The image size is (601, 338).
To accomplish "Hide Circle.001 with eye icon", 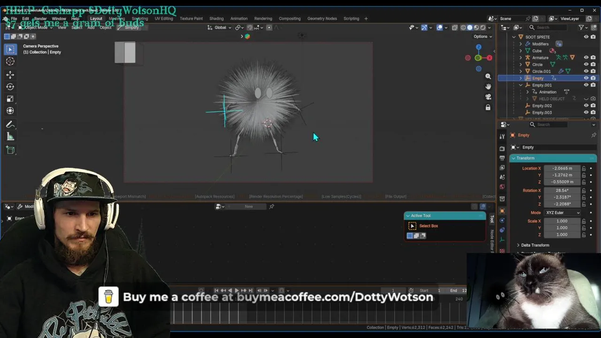I will 586,71.
